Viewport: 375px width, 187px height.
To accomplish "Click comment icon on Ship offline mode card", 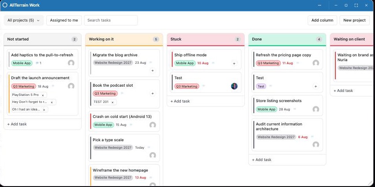I will 213,63.
